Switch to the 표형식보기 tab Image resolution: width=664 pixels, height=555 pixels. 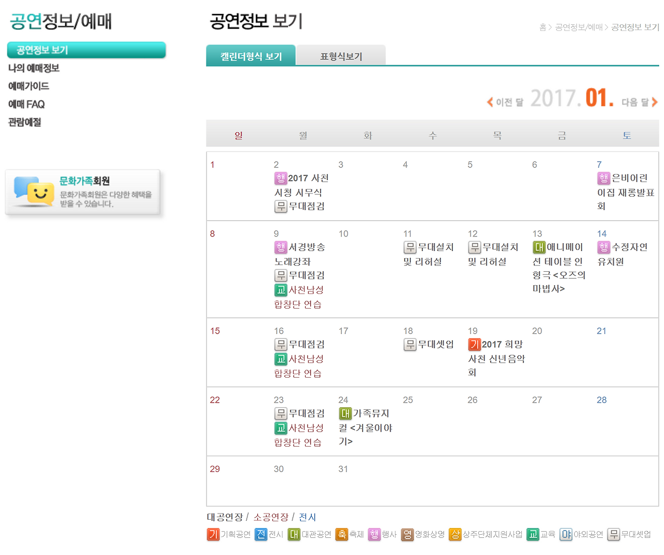pyautogui.click(x=341, y=55)
